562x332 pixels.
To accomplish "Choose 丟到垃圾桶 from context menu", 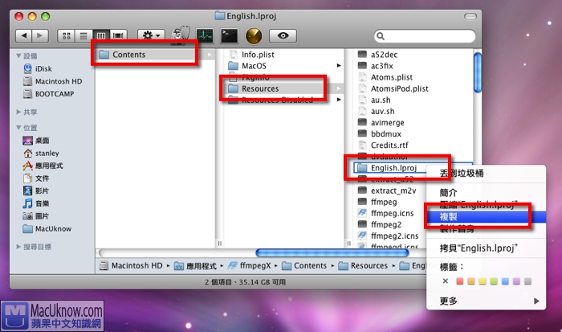I will (x=486, y=174).
